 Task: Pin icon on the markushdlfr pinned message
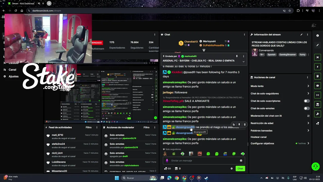click(237, 56)
